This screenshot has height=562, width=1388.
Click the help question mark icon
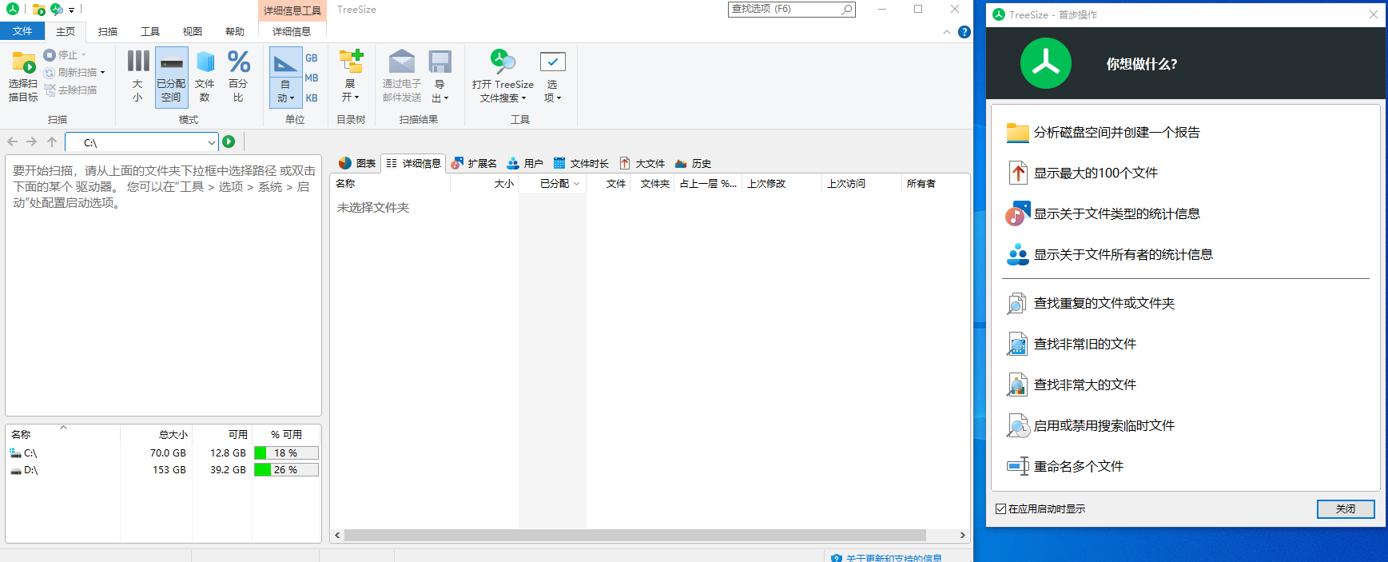(964, 32)
